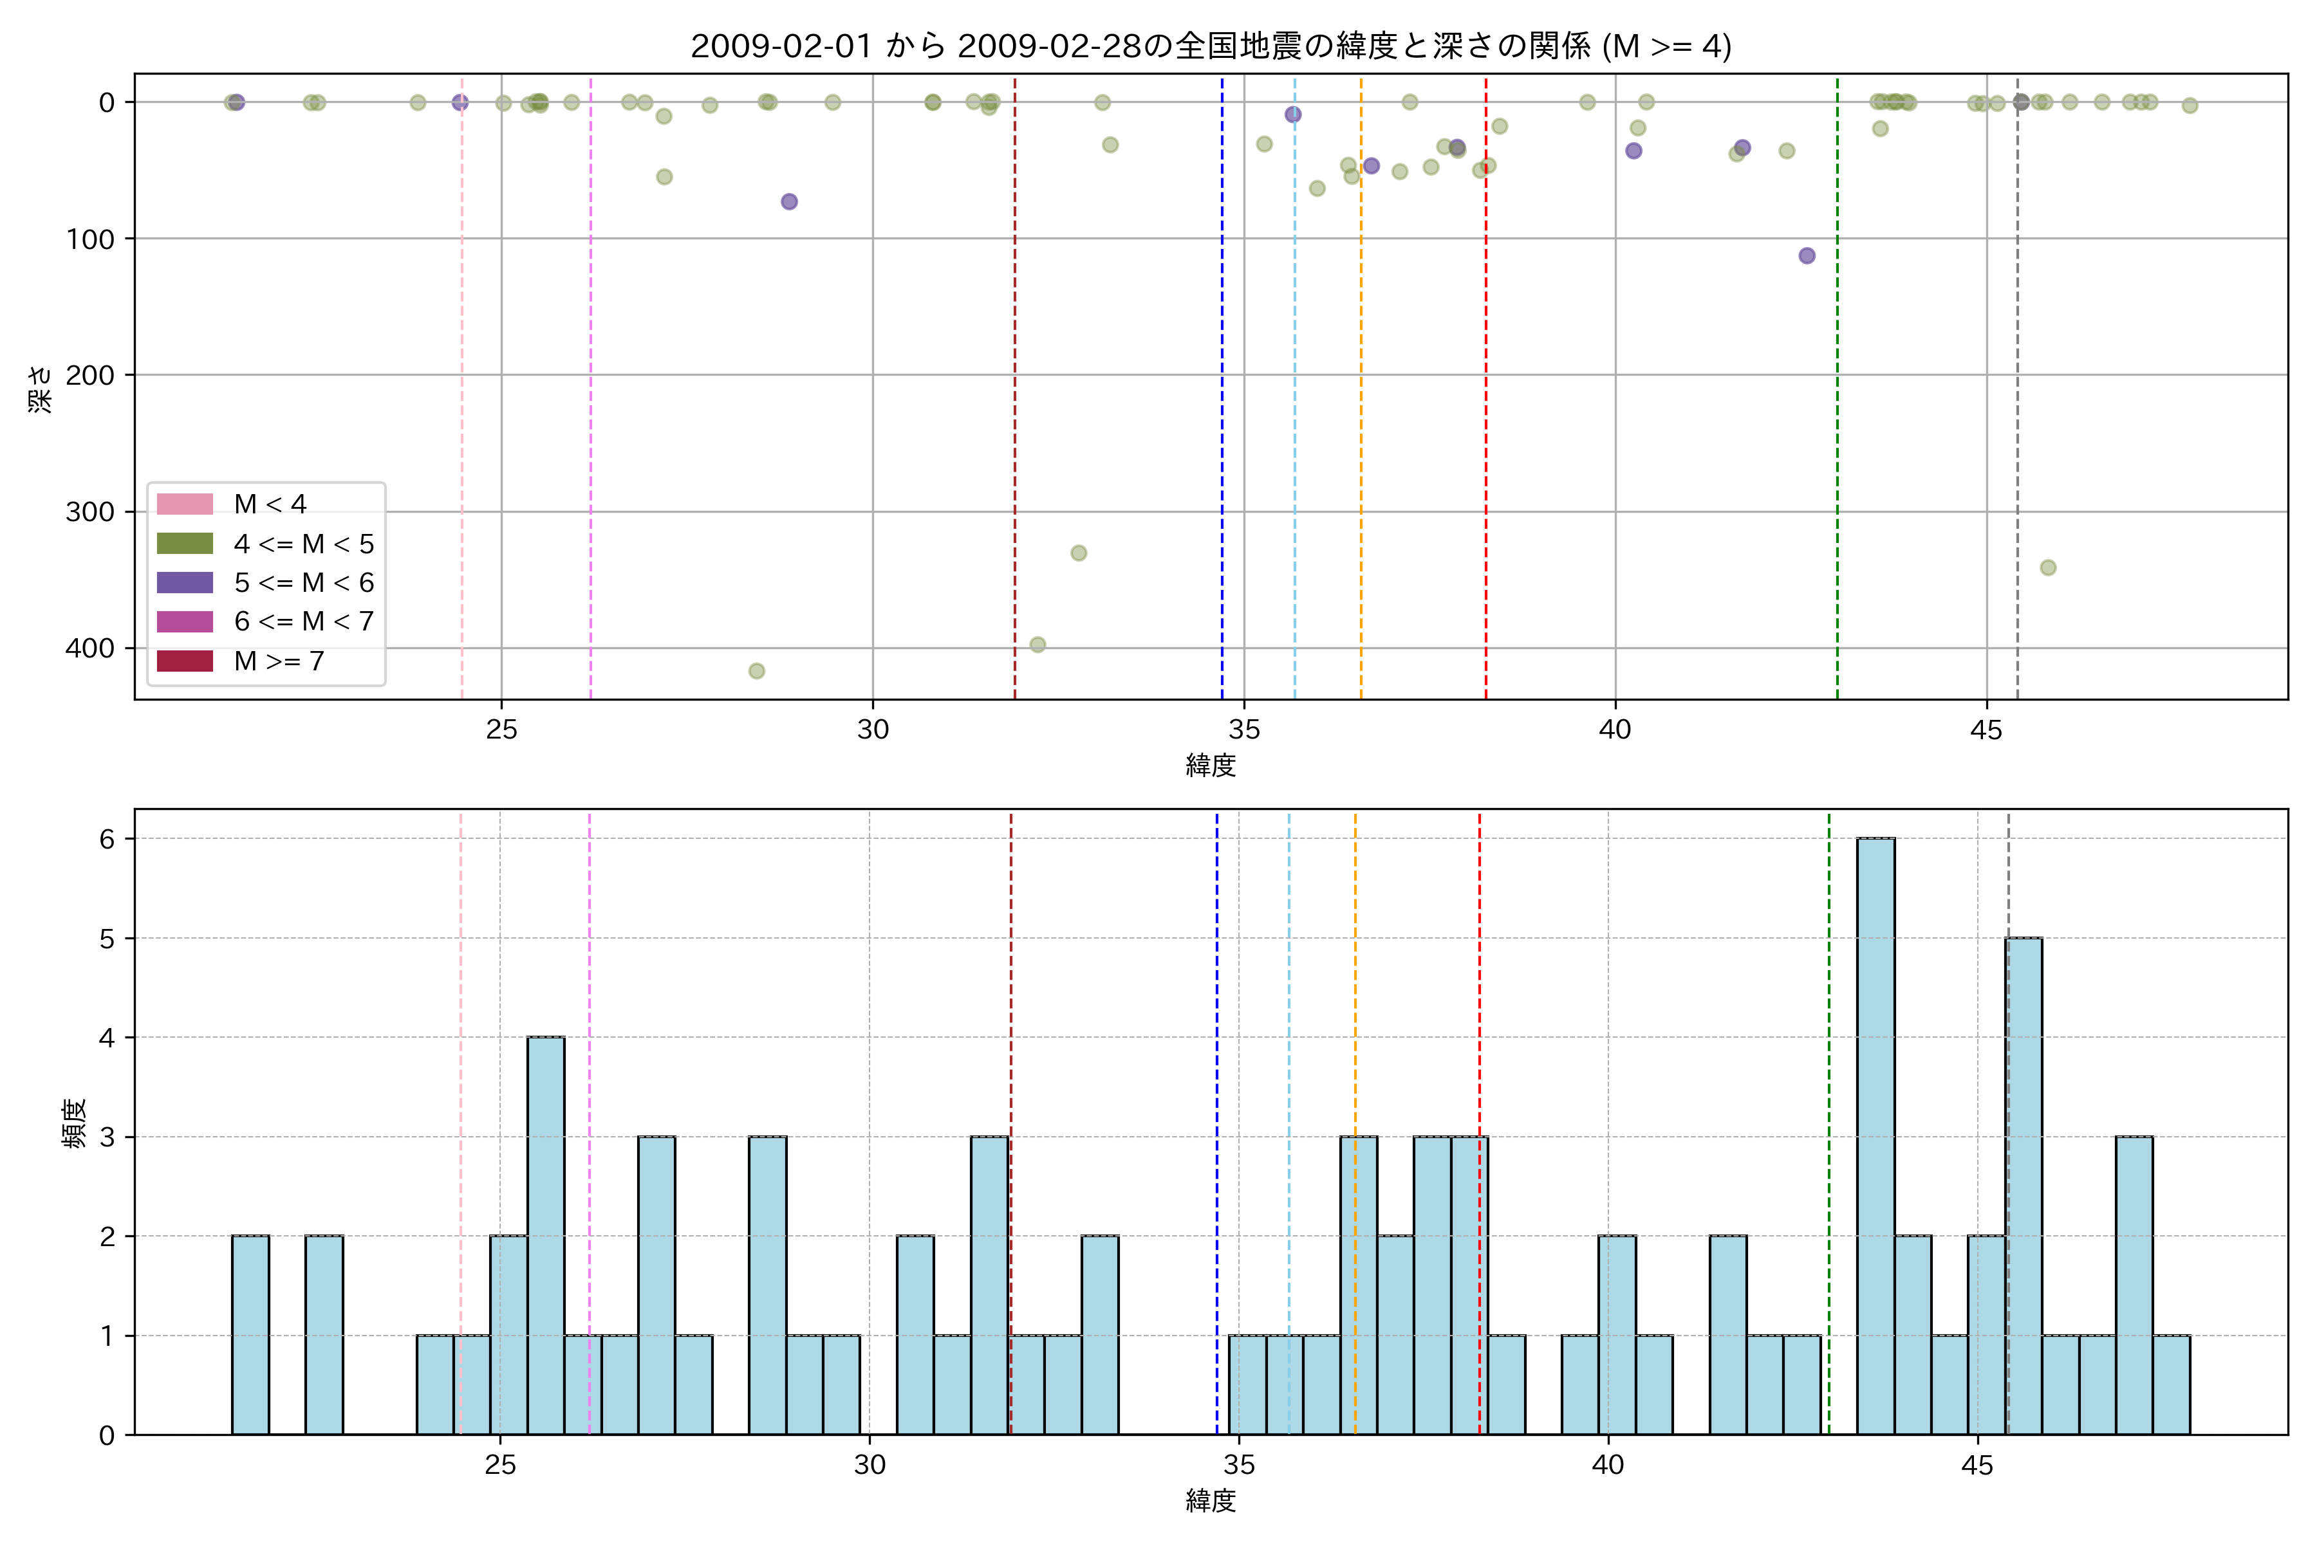Click the 頻度 y-axis label
2317x1544 pixels.
75,1123
